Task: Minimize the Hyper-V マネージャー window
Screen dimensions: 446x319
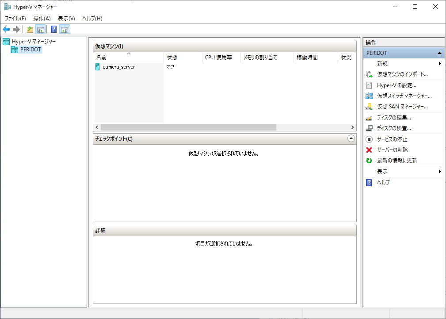Action: (395, 7)
